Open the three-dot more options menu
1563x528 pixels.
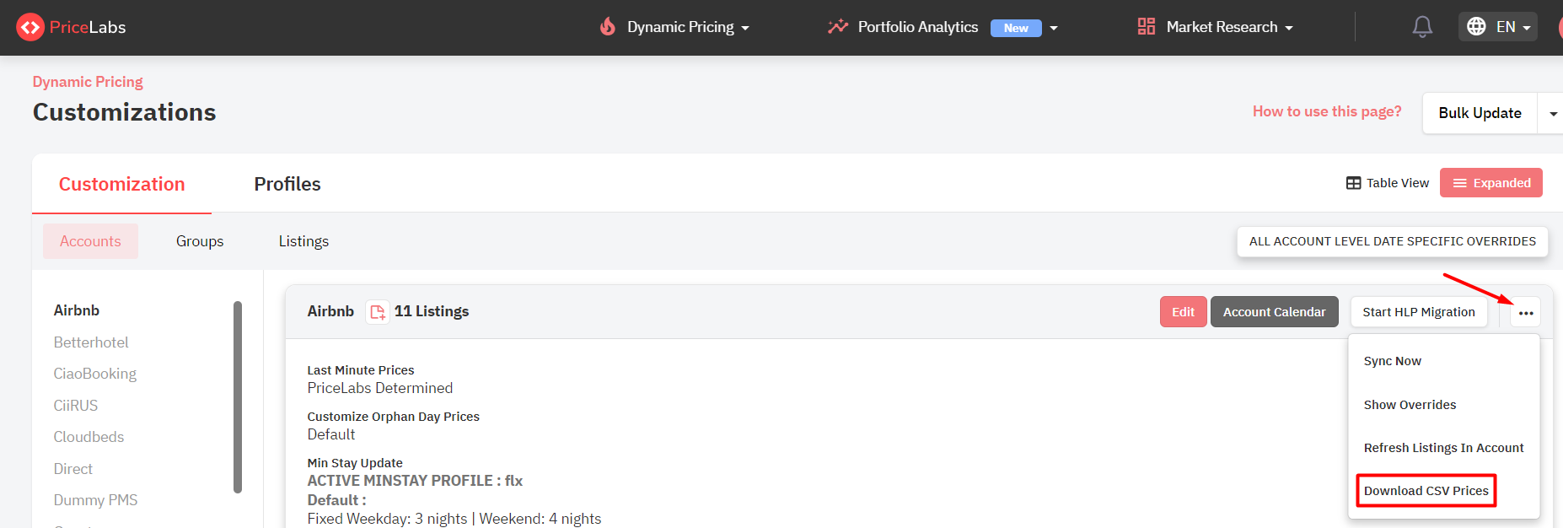click(x=1526, y=312)
